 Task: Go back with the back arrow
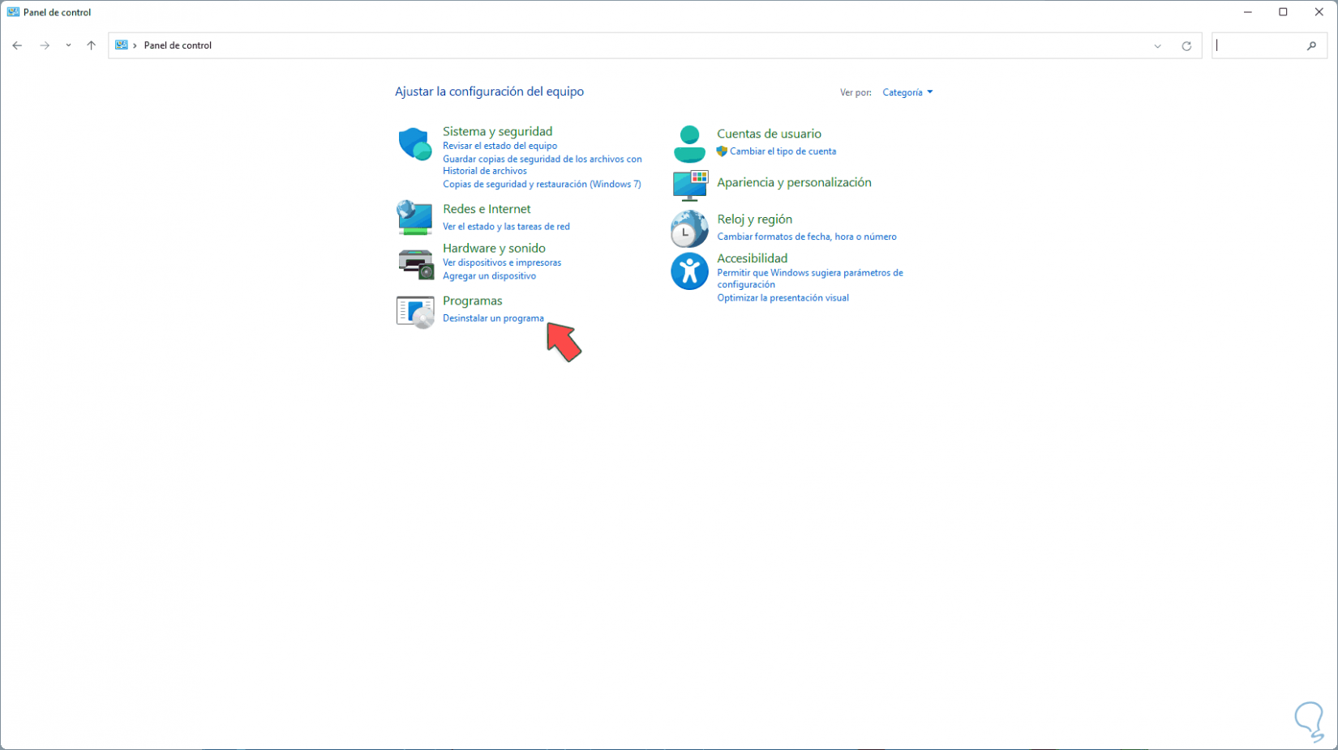click(17, 45)
